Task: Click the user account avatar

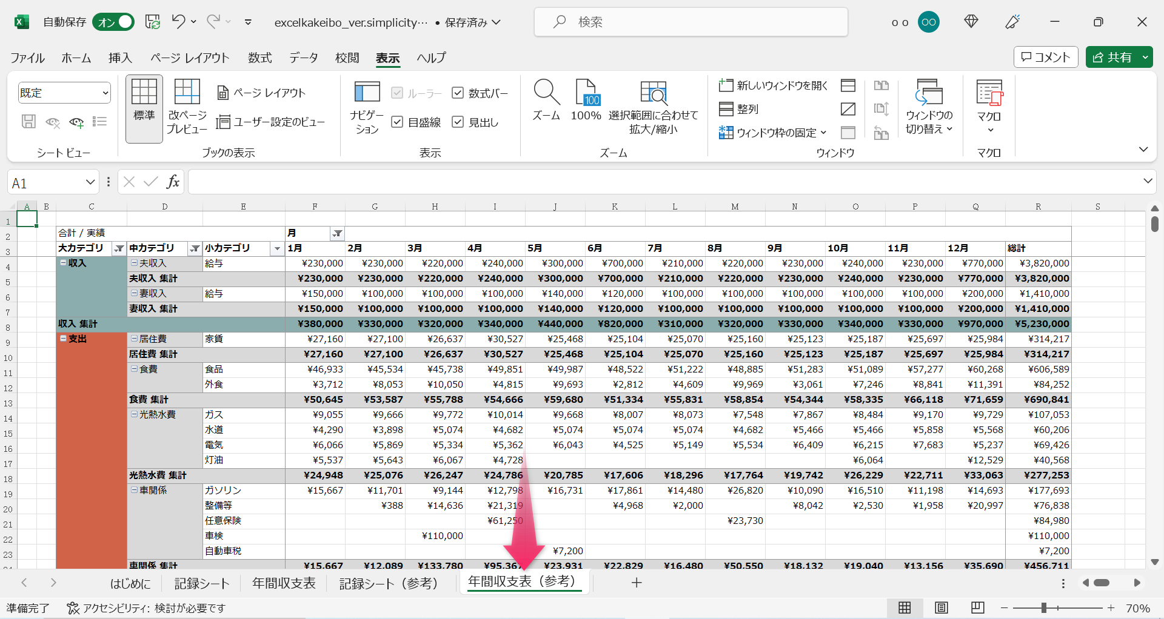Action: coord(929,22)
